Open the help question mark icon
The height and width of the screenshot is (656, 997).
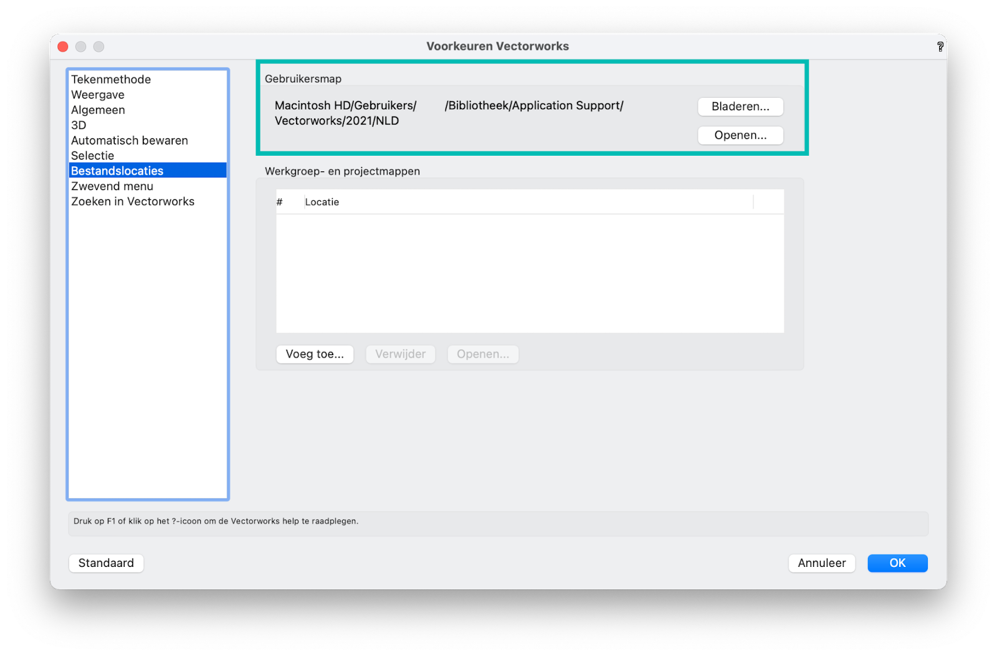pos(940,47)
